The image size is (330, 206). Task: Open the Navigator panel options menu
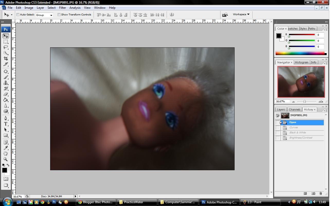click(325, 63)
